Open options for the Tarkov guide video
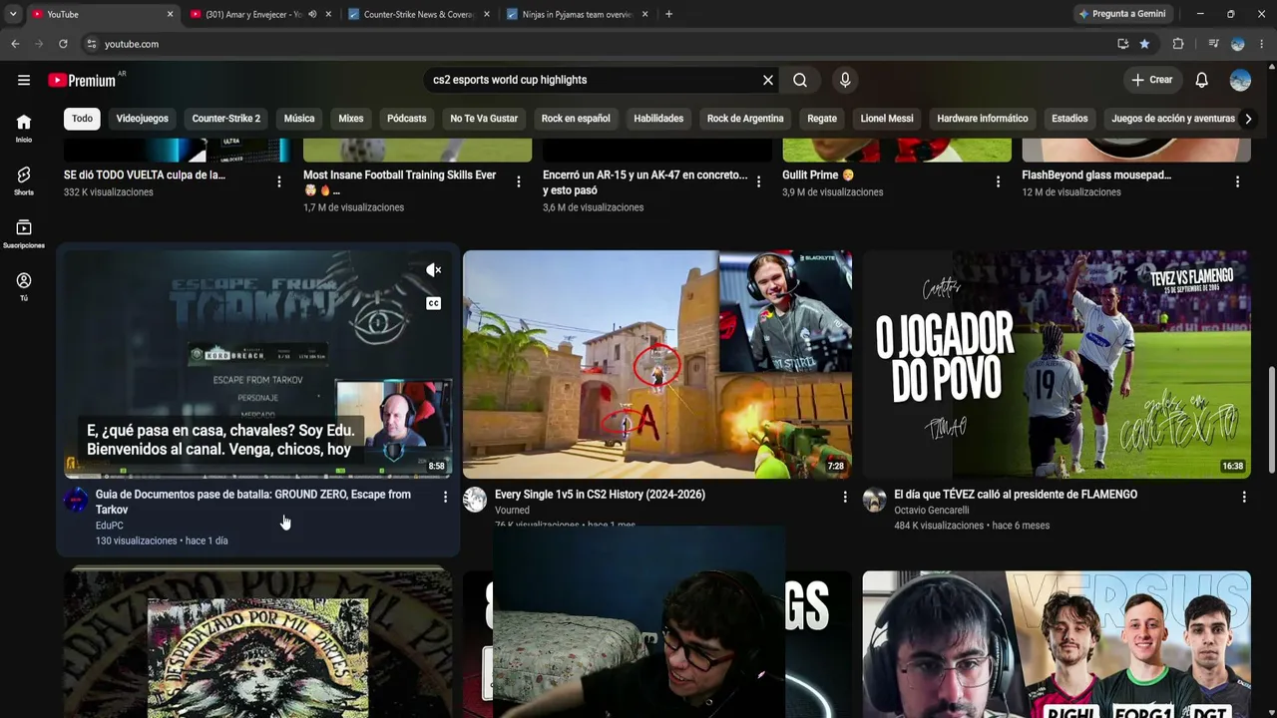The image size is (1277, 718). [445, 497]
